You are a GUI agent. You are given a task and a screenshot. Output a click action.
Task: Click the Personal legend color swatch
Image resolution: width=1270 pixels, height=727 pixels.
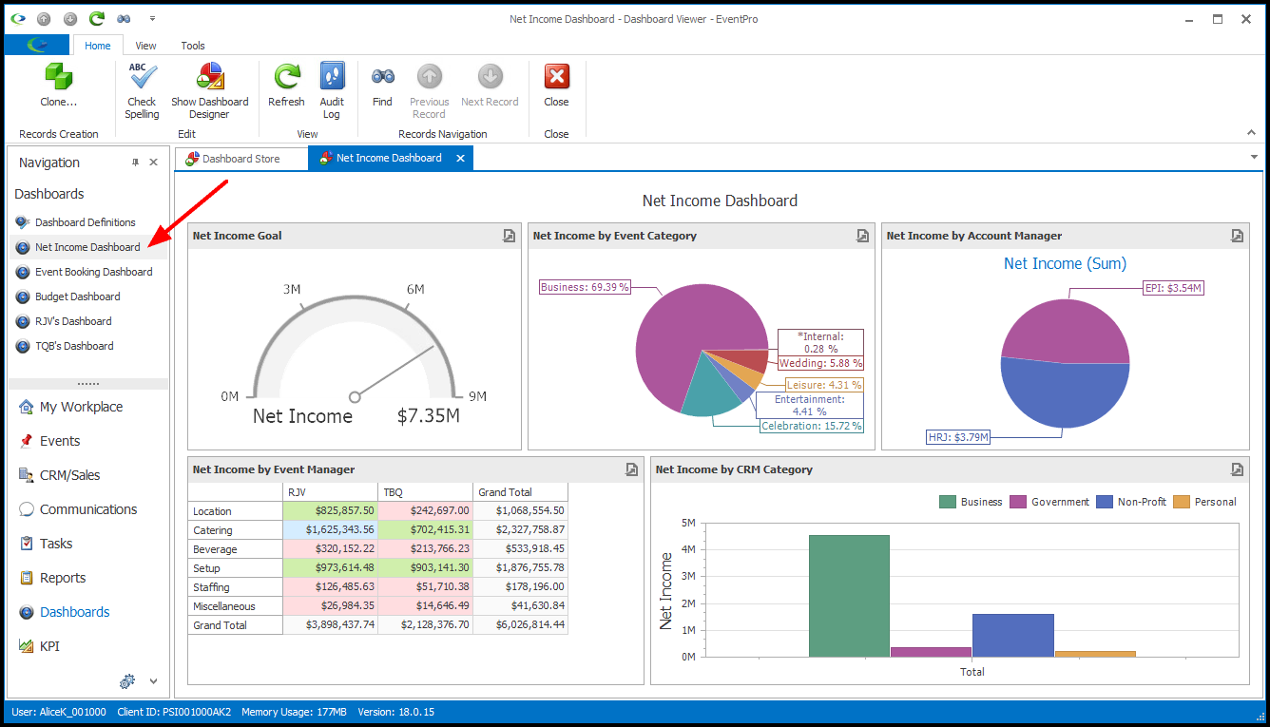click(x=1182, y=502)
